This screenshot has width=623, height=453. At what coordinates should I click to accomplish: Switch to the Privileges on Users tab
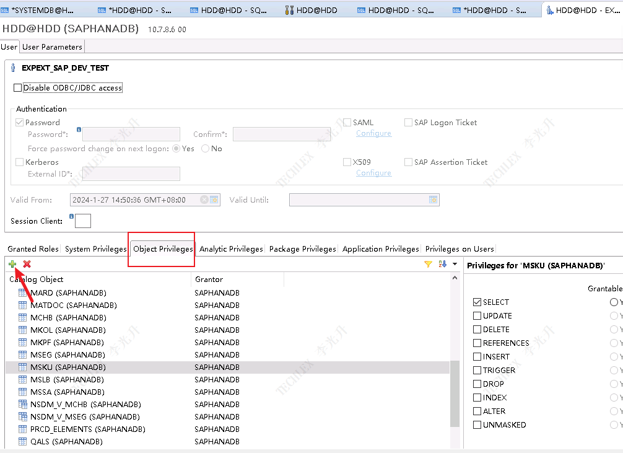tap(460, 249)
